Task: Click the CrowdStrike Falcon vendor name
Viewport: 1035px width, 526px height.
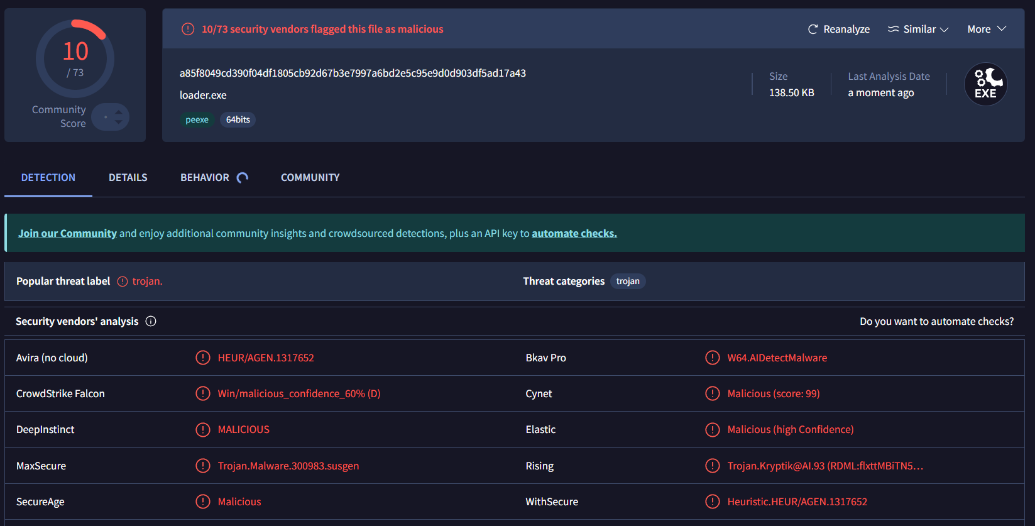Action: tap(60, 393)
